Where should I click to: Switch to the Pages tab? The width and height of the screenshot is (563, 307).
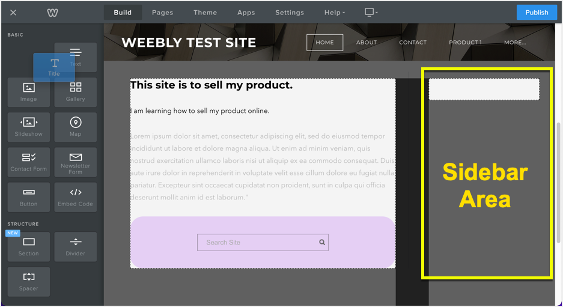[x=162, y=13]
